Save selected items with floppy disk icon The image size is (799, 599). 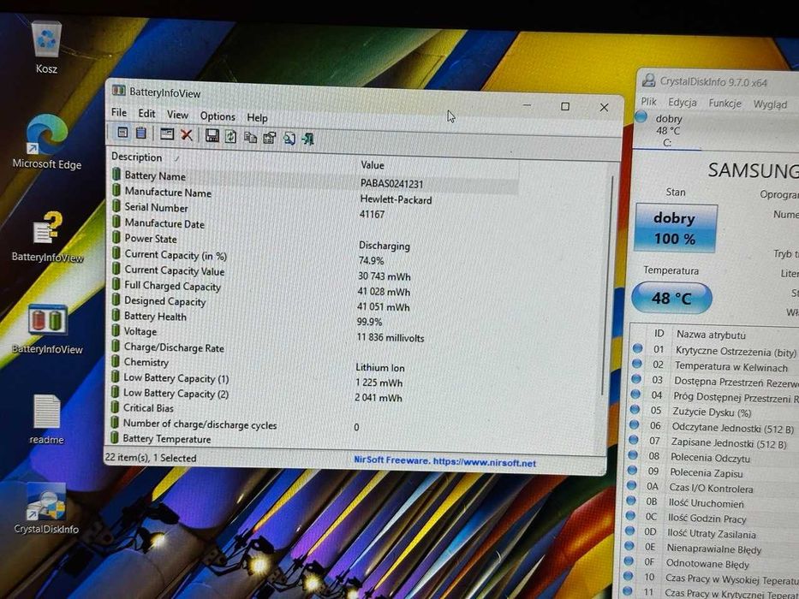[x=212, y=135]
